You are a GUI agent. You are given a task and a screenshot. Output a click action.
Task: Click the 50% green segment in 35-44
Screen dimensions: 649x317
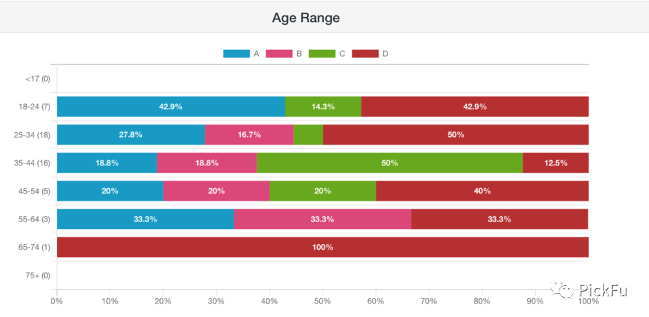click(x=390, y=163)
